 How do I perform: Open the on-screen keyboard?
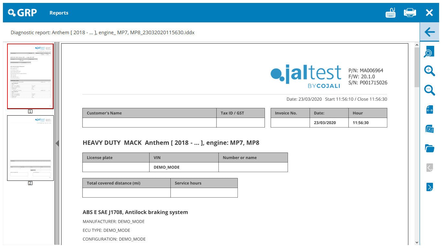click(391, 13)
